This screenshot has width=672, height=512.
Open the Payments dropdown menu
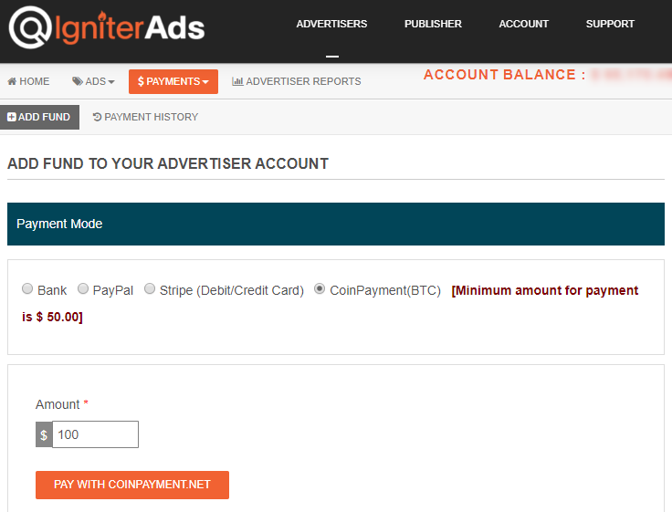point(173,81)
